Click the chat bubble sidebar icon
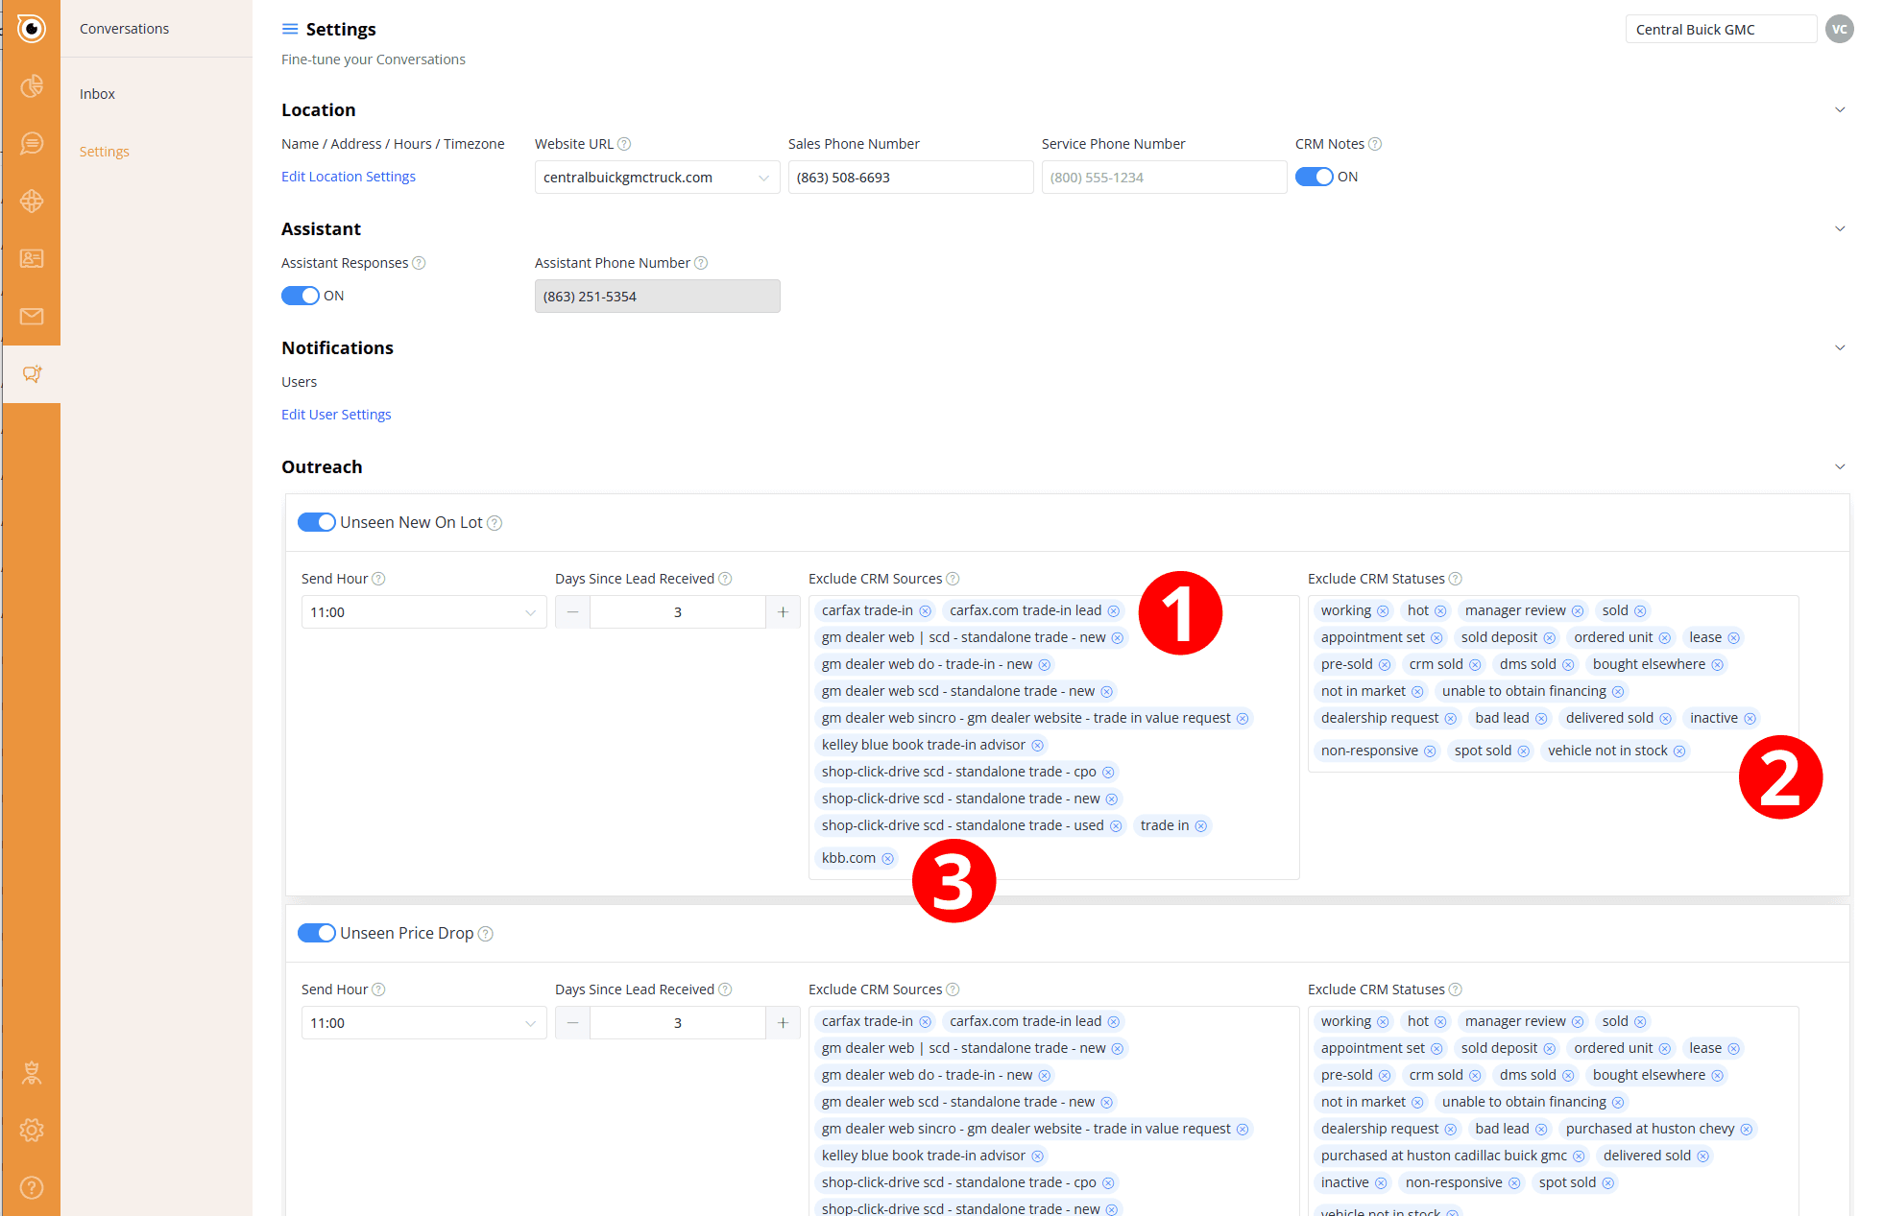 (x=32, y=144)
